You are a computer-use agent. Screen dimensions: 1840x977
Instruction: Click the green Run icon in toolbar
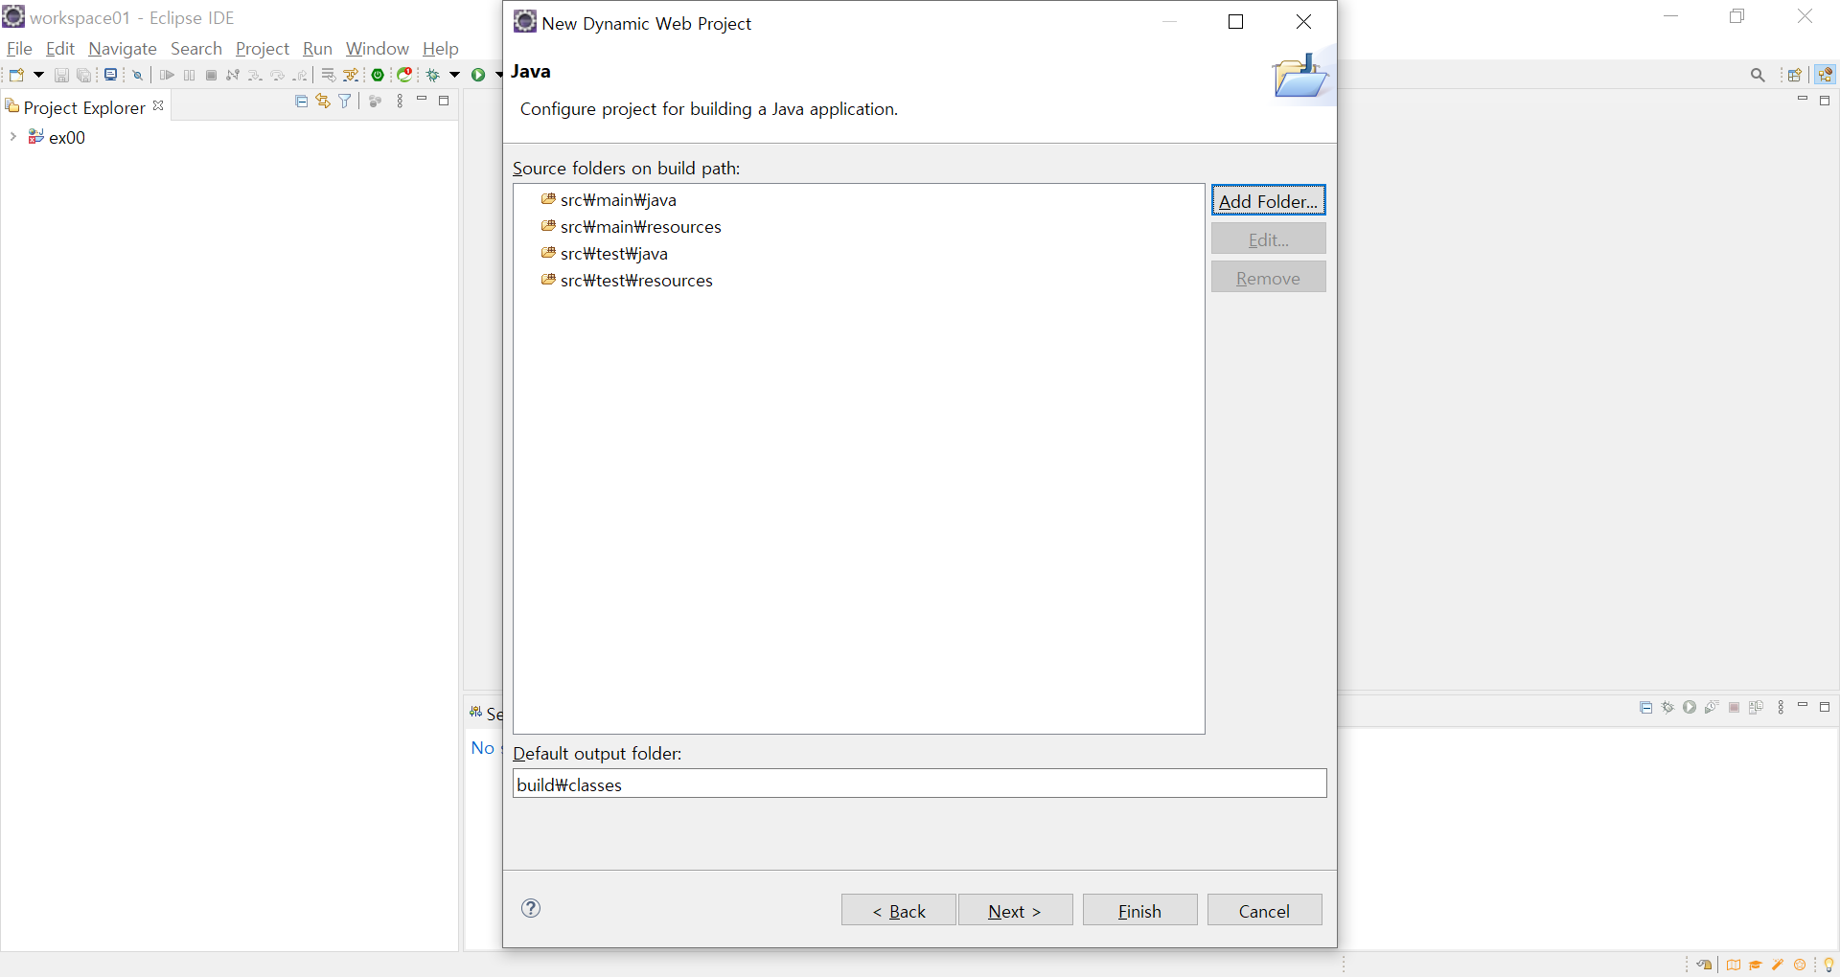click(478, 75)
